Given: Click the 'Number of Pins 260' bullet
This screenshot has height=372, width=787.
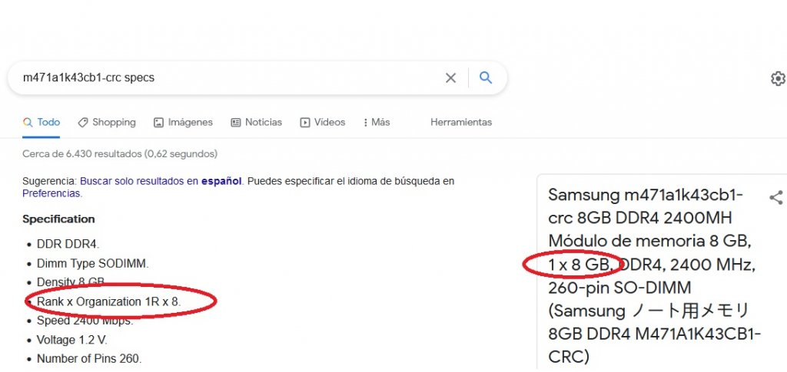Looking at the screenshot, I should click(x=89, y=358).
